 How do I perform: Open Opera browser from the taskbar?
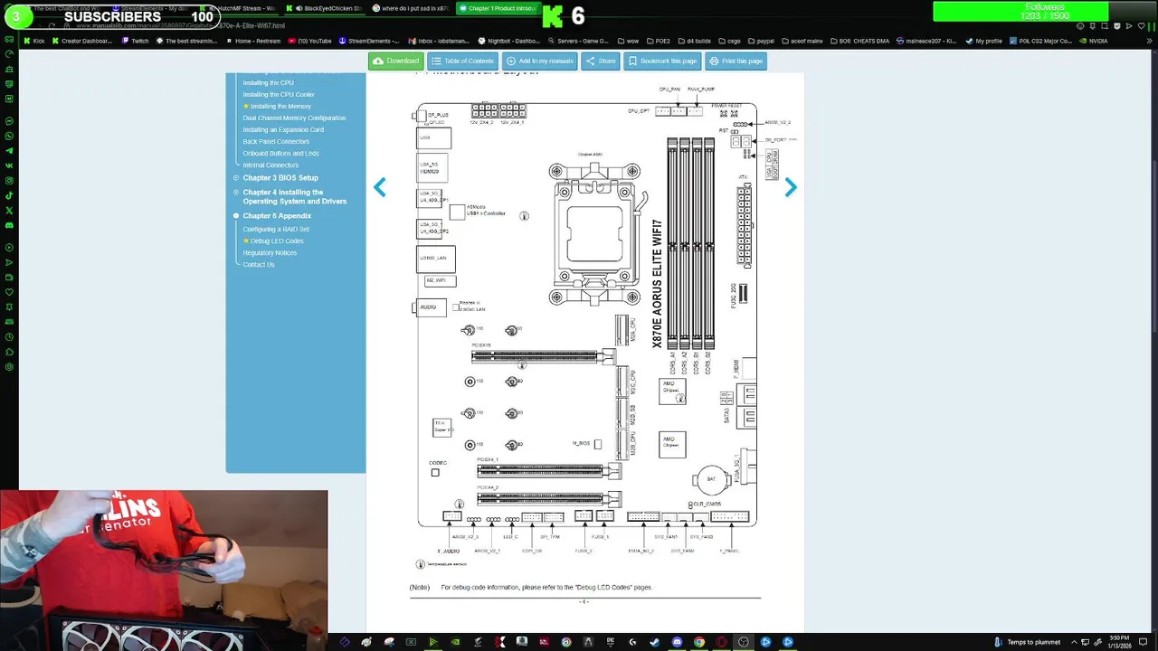click(721, 642)
